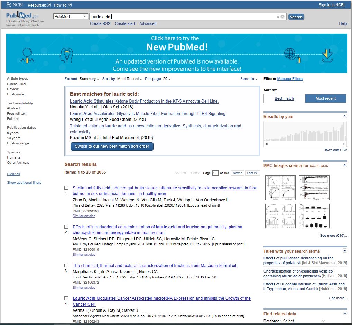The width and height of the screenshot is (352, 325).
Task: Tick checkbox for Macauba kernel oil article
Action: (66, 265)
